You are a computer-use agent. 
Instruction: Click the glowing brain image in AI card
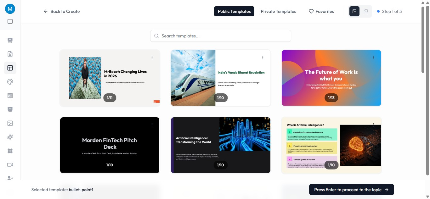360,145
